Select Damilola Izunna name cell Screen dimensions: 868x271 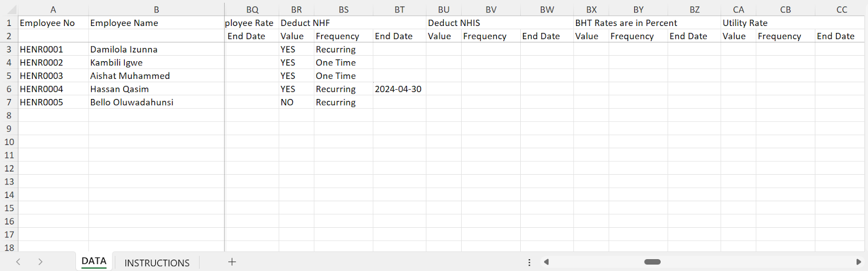(156, 49)
